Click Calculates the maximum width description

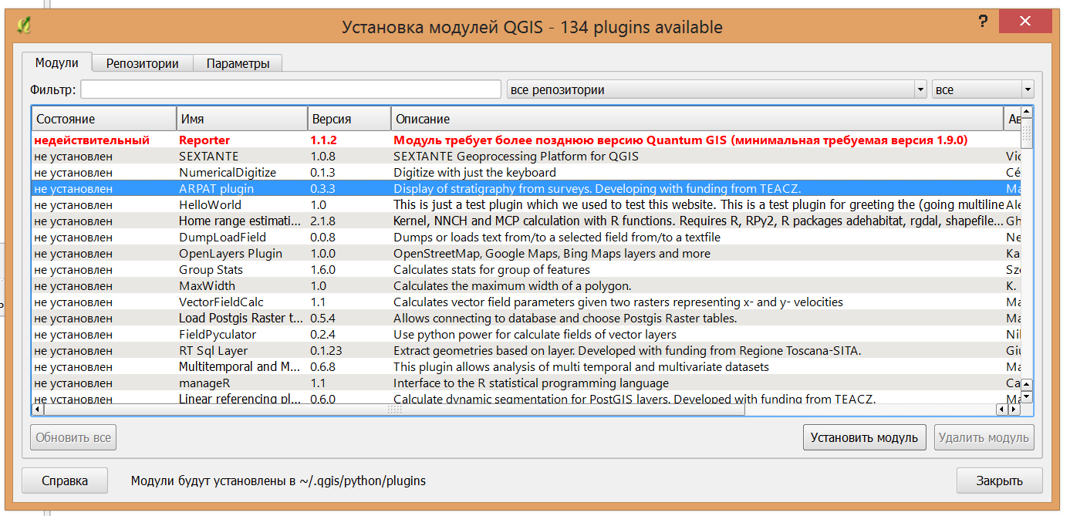click(512, 285)
